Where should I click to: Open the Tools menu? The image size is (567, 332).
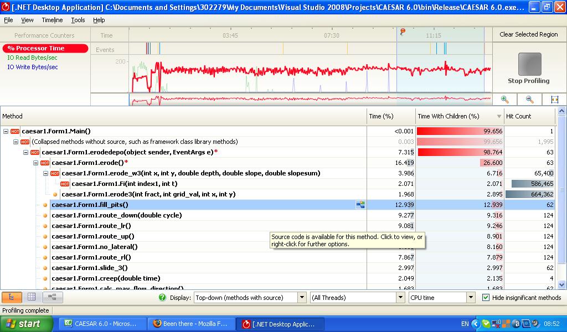pos(78,20)
